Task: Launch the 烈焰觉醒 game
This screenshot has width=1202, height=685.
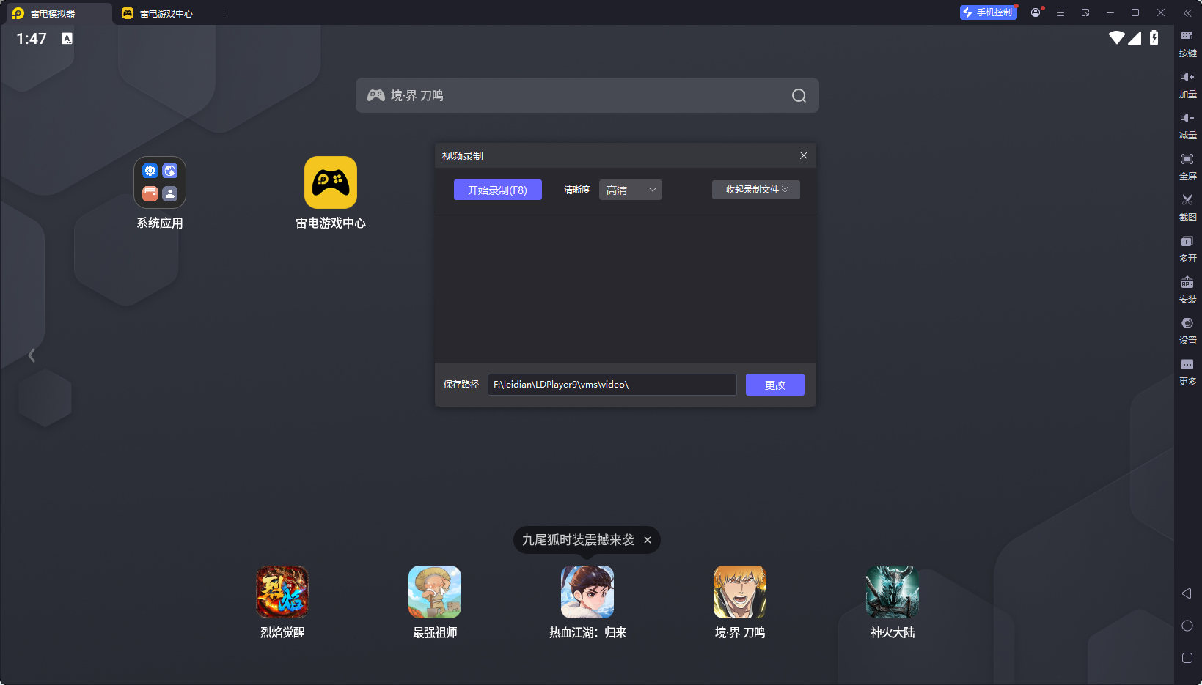Action: [x=282, y=592]
